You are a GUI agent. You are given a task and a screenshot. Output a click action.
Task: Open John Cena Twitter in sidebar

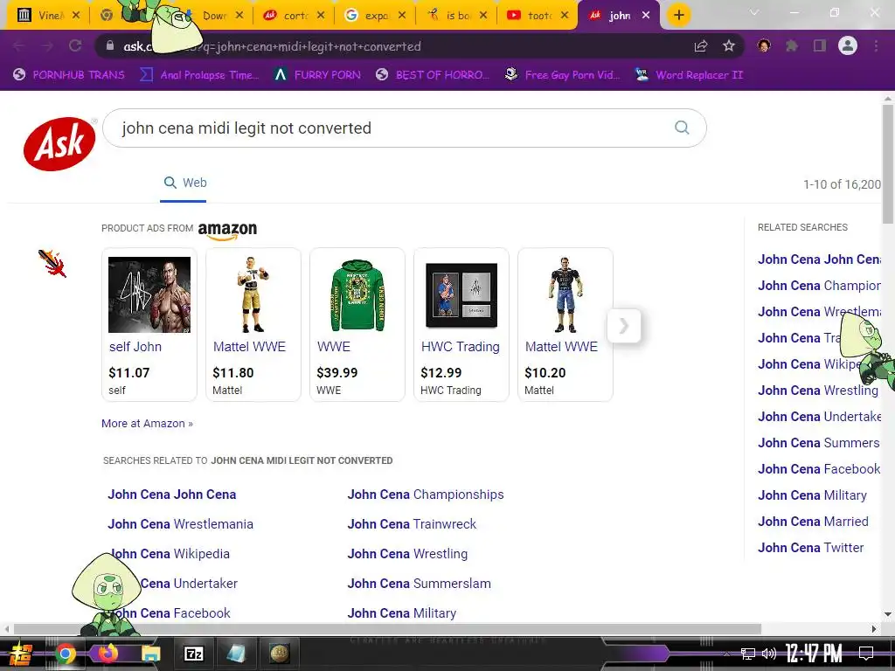pyautogui.click(x=810, y=547)
